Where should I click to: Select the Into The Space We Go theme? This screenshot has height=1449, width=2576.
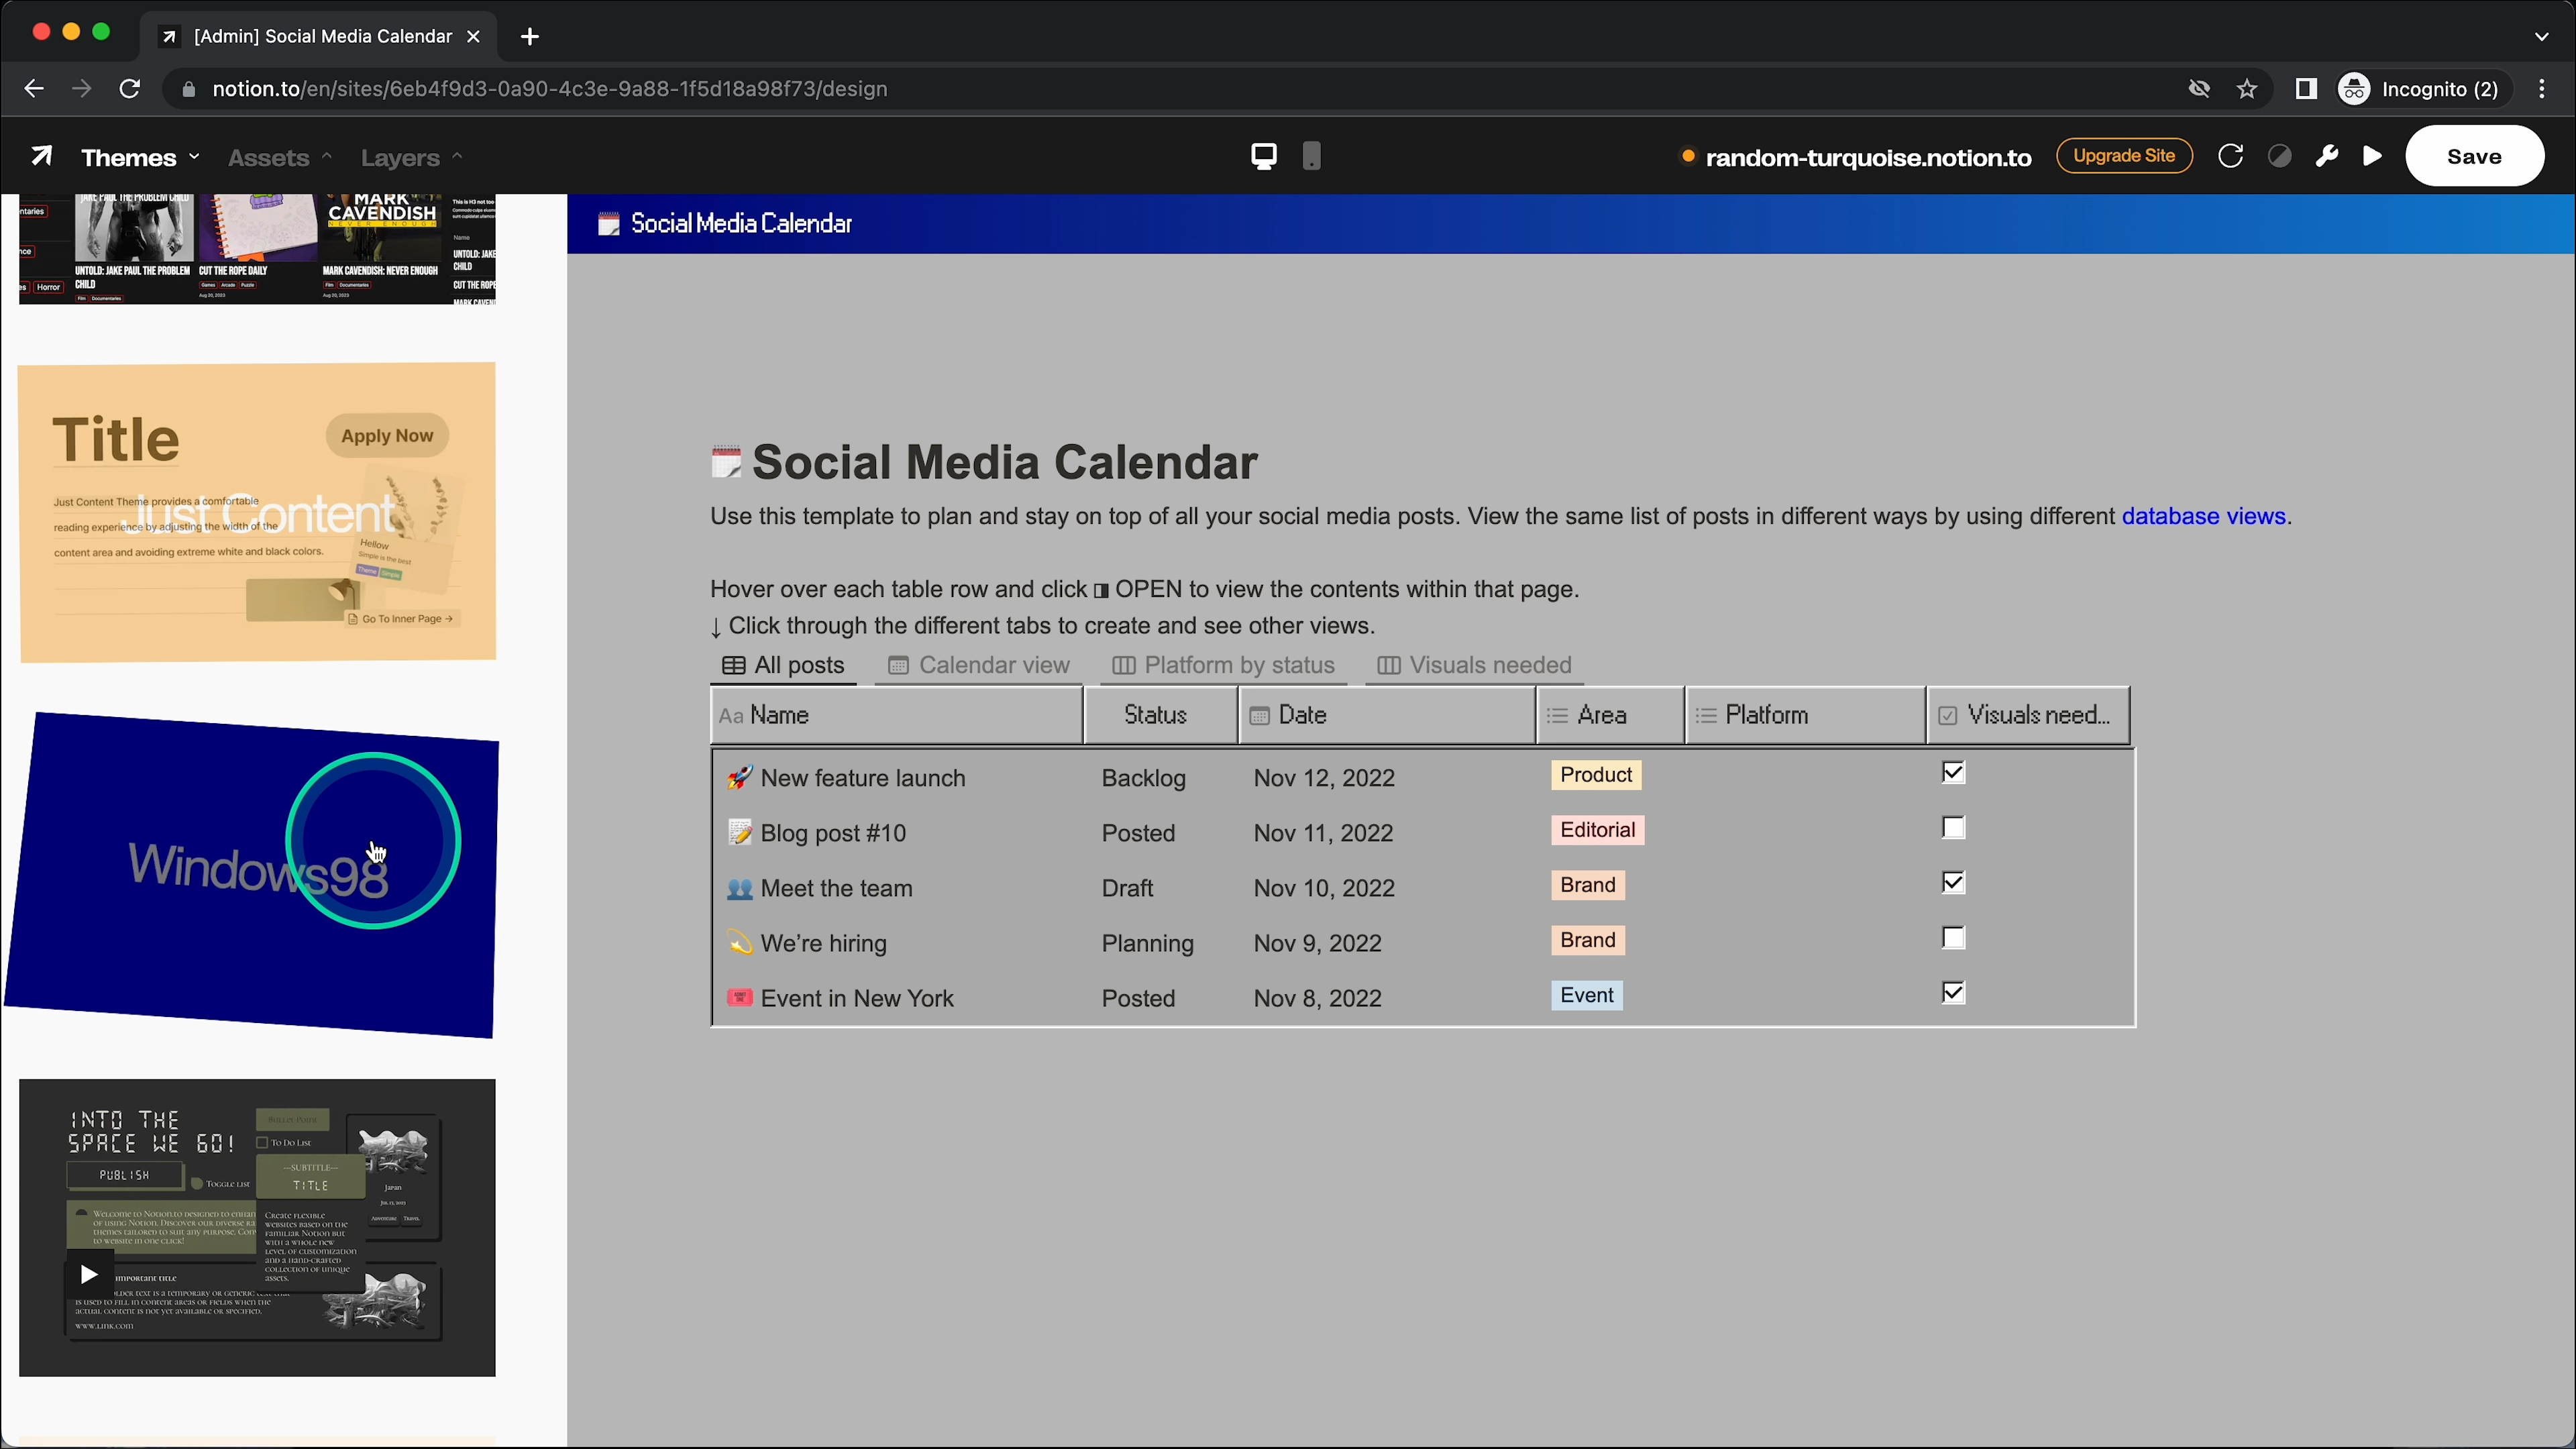[257, 1227]
